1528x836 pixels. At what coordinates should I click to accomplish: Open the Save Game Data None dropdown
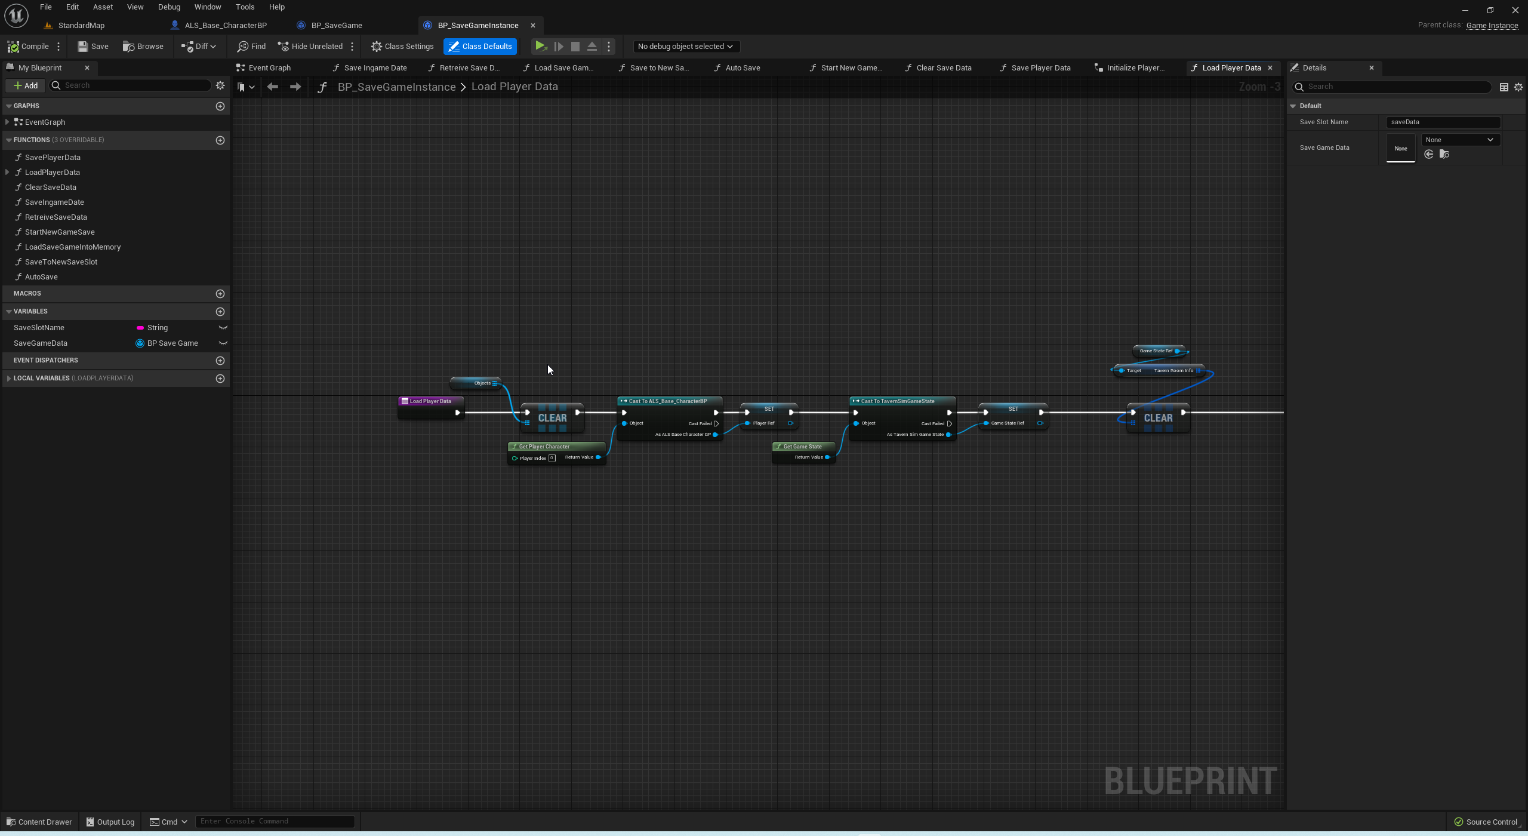(1459, 140)
